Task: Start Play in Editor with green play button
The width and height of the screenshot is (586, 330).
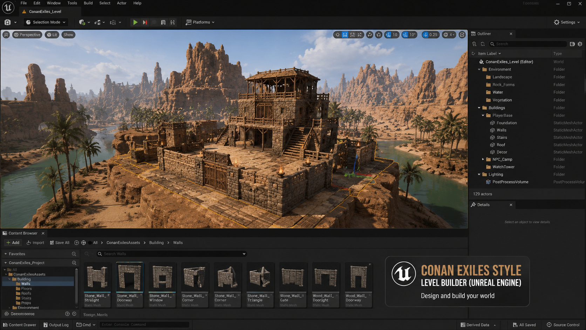Action: (x=135, y=22)
